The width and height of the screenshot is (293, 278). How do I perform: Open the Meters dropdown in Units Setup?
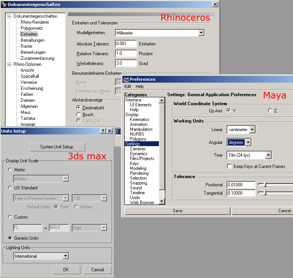coord(66,178)
